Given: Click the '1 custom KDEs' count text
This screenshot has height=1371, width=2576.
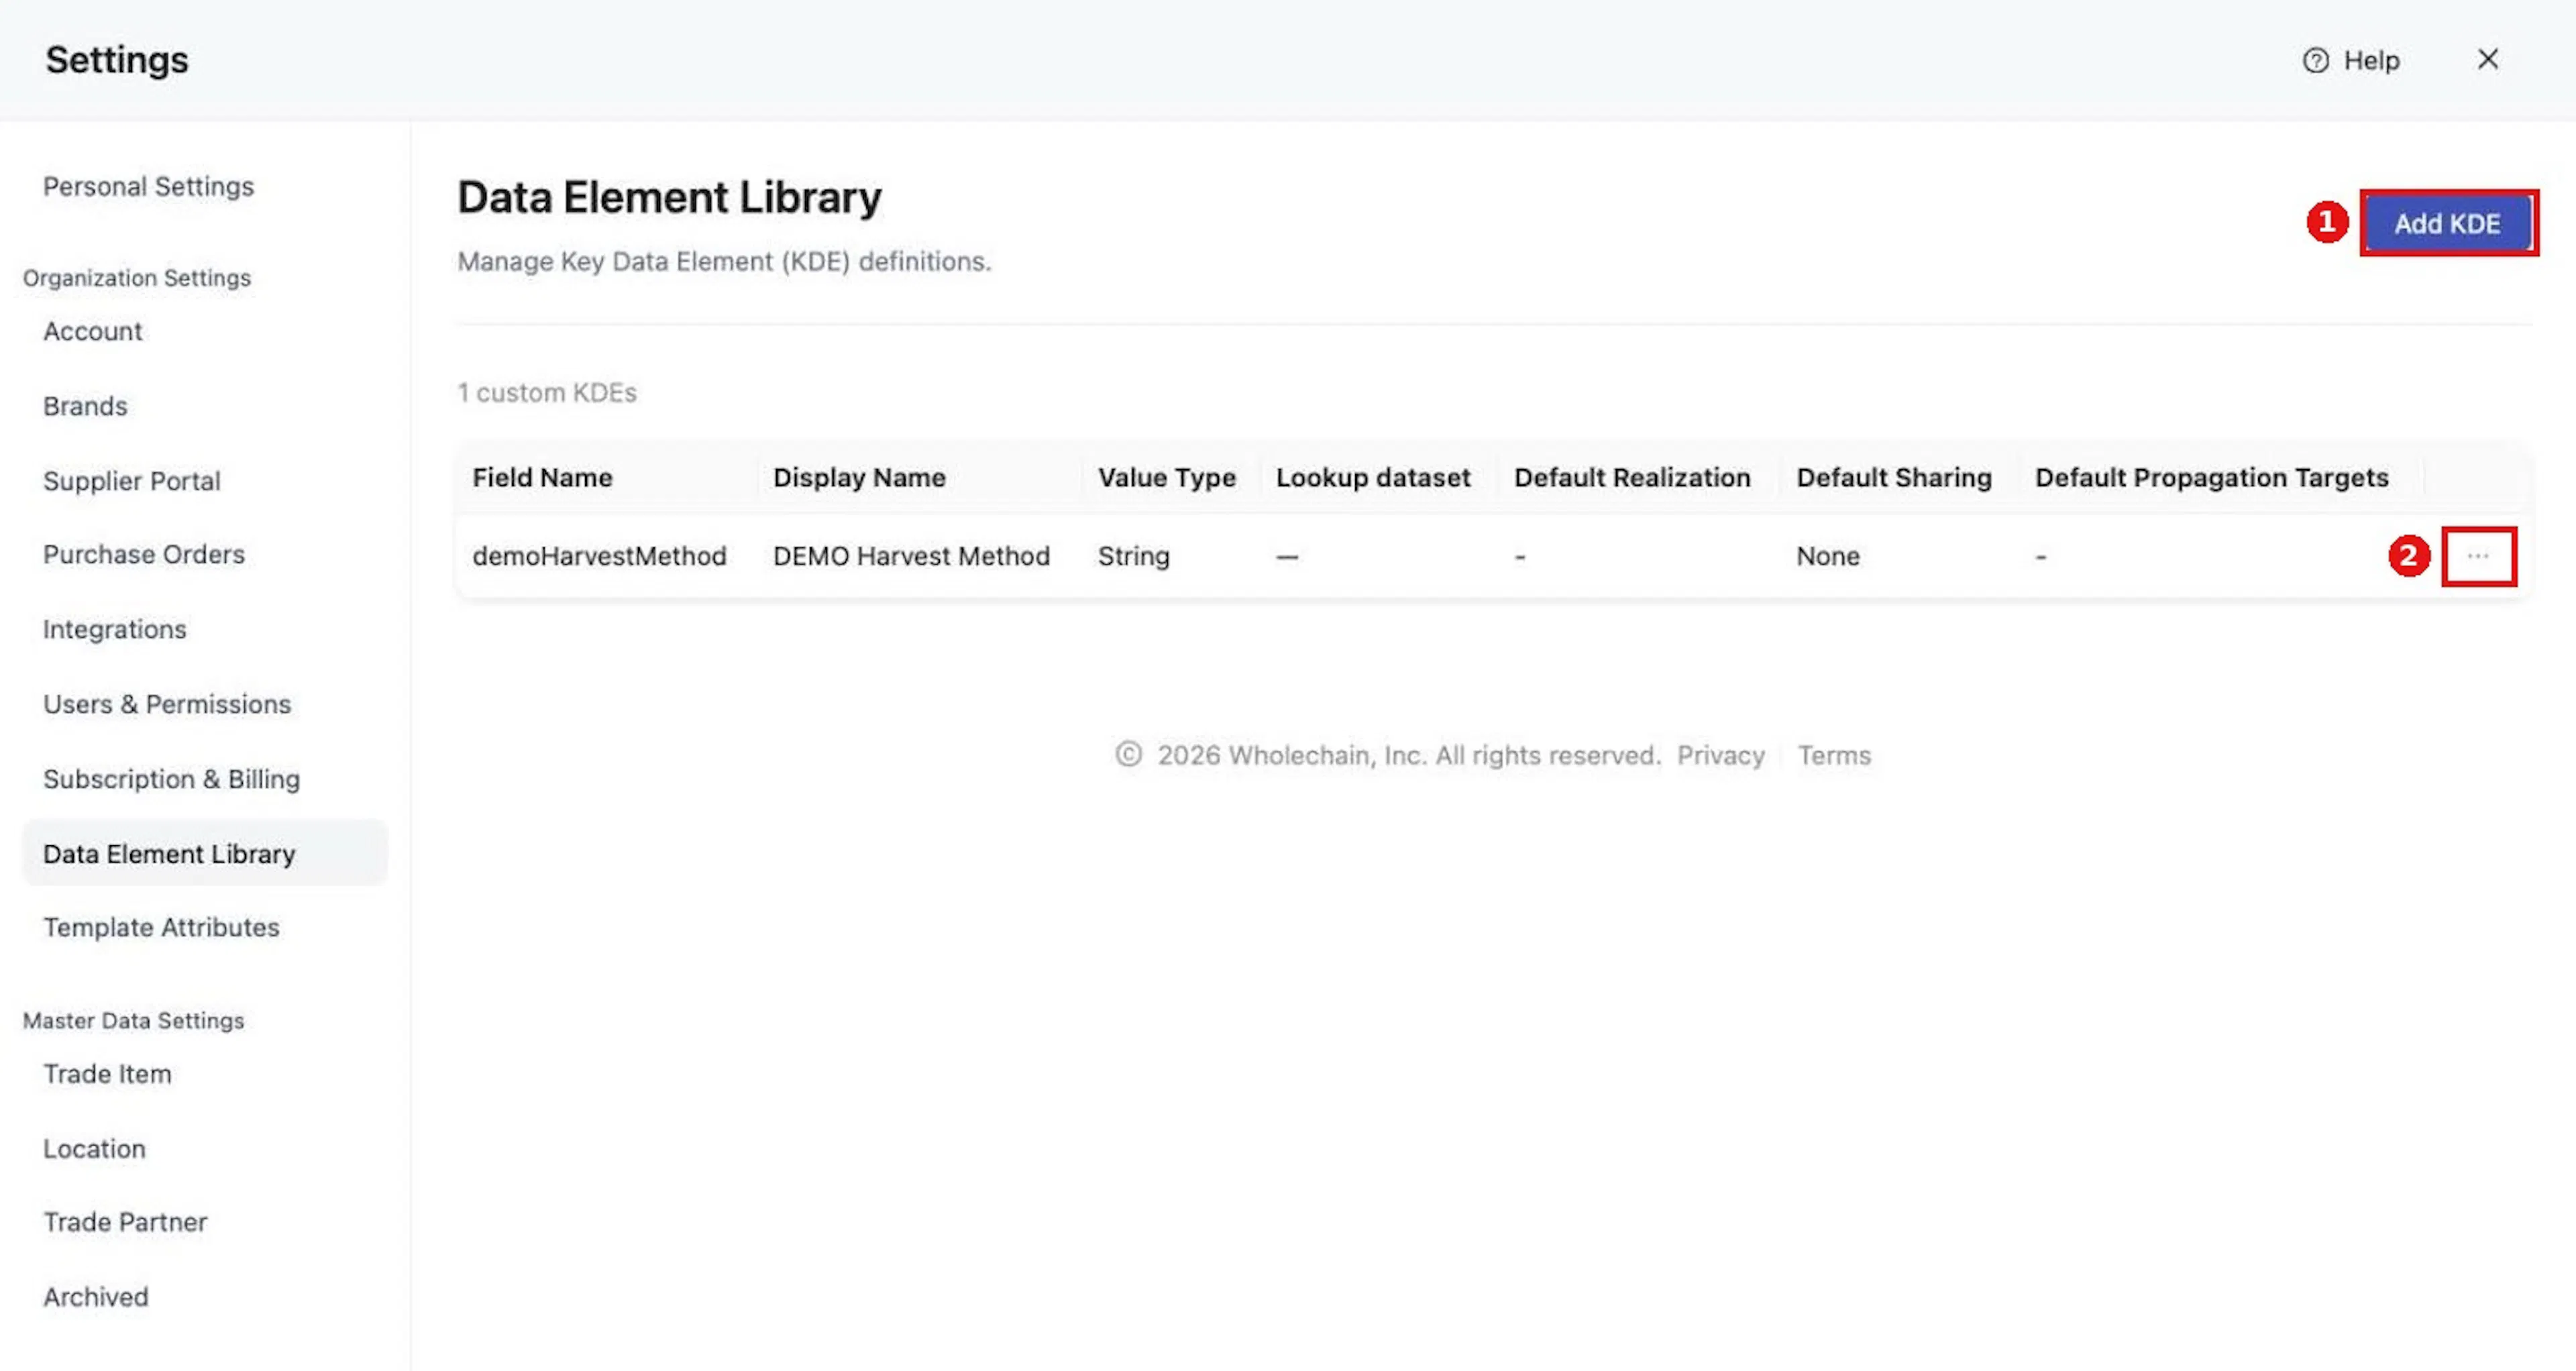Looking at the screenshot, I should (x=546, y=393).
